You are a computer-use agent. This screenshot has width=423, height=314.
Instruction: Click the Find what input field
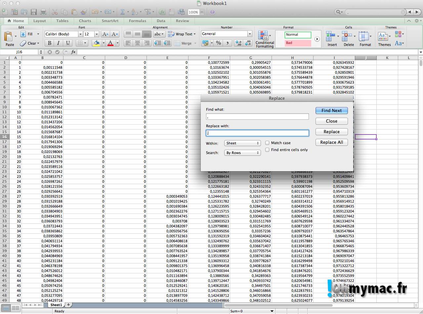(257, 116)
